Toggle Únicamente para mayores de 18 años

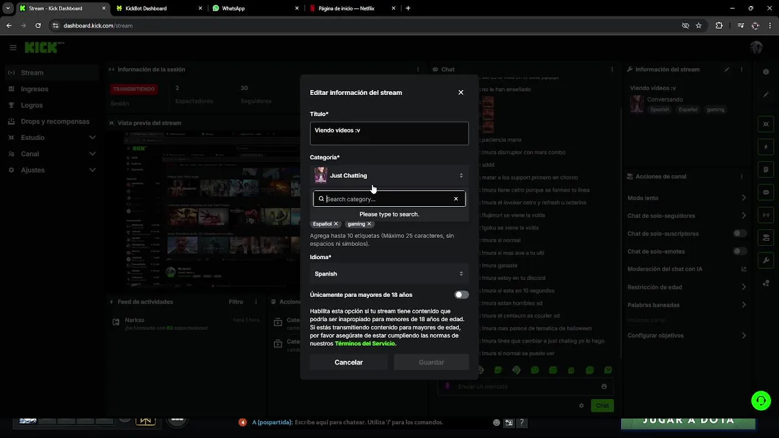tap(461, 295)
